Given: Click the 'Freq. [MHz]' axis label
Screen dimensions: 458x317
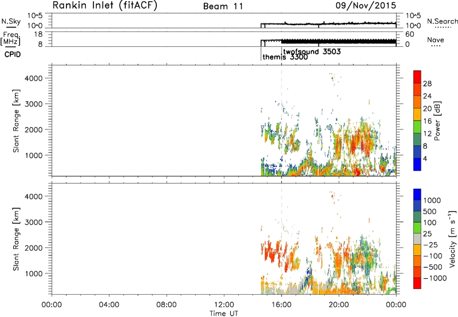Looking at the screenshot, I should coord(11,39).
